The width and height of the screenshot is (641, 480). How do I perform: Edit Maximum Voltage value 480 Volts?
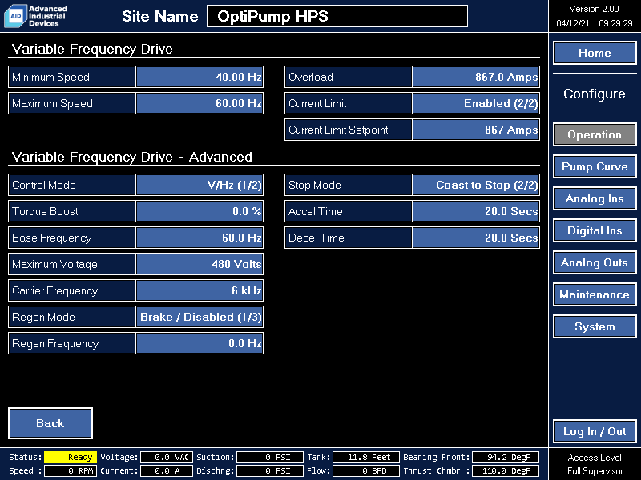click(x=200, y=264)
